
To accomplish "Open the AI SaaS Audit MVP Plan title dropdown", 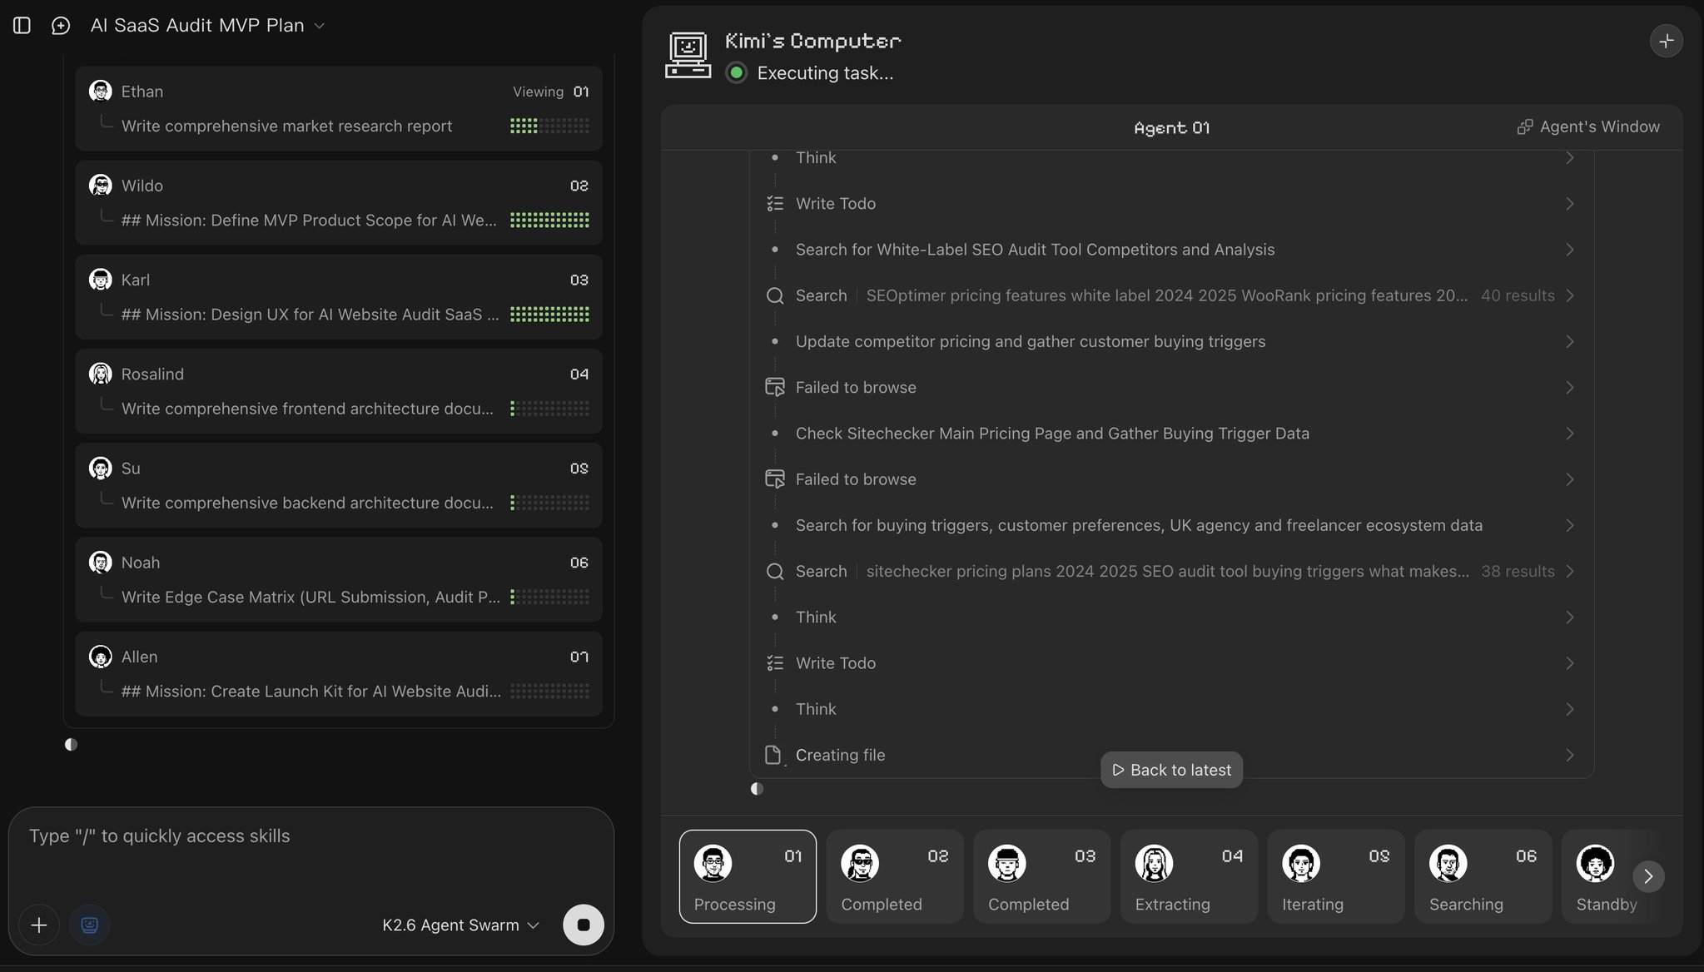I will (207, 26).
